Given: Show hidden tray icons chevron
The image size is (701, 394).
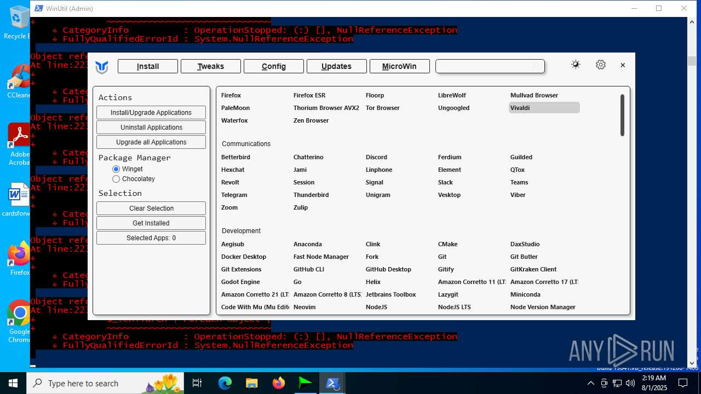Looking at the screenshot, I should pyautogui.click(x=590, y=383).
